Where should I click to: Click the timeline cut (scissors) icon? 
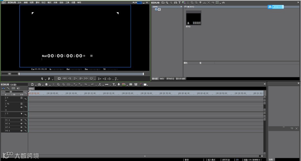(53, 85)
